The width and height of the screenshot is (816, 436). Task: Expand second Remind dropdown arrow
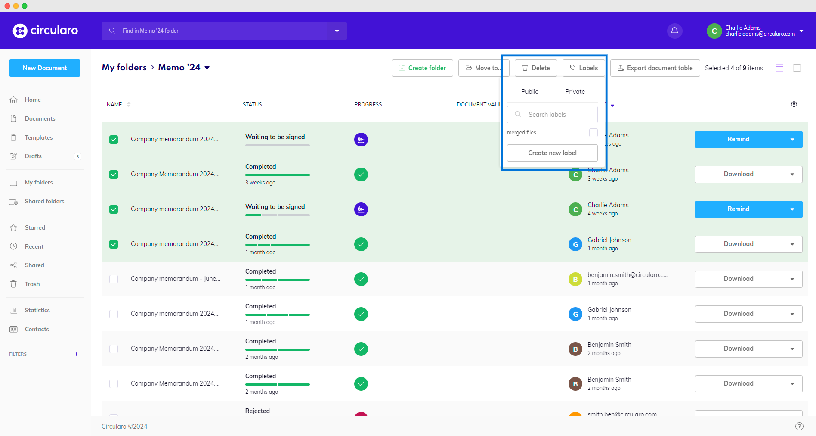792,209
